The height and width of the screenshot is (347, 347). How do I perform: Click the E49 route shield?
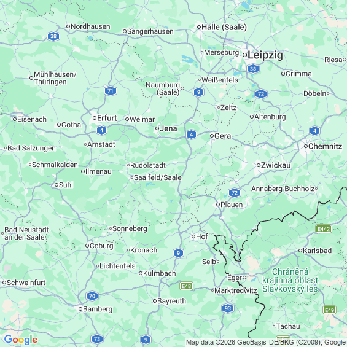click(x=330, y=310)
